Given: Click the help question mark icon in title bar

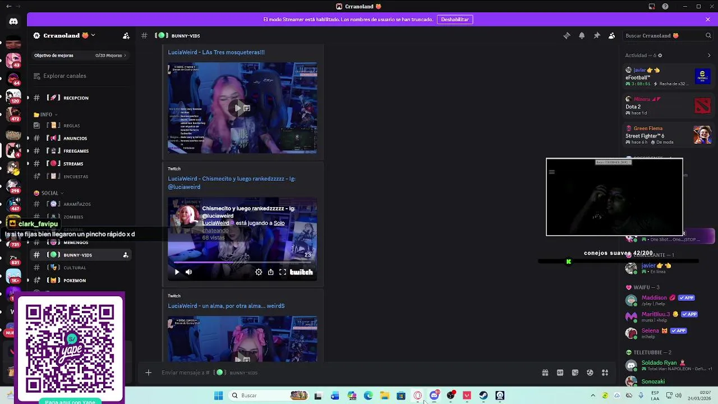Looking at the screenshot, I should (x=665, y=6).
